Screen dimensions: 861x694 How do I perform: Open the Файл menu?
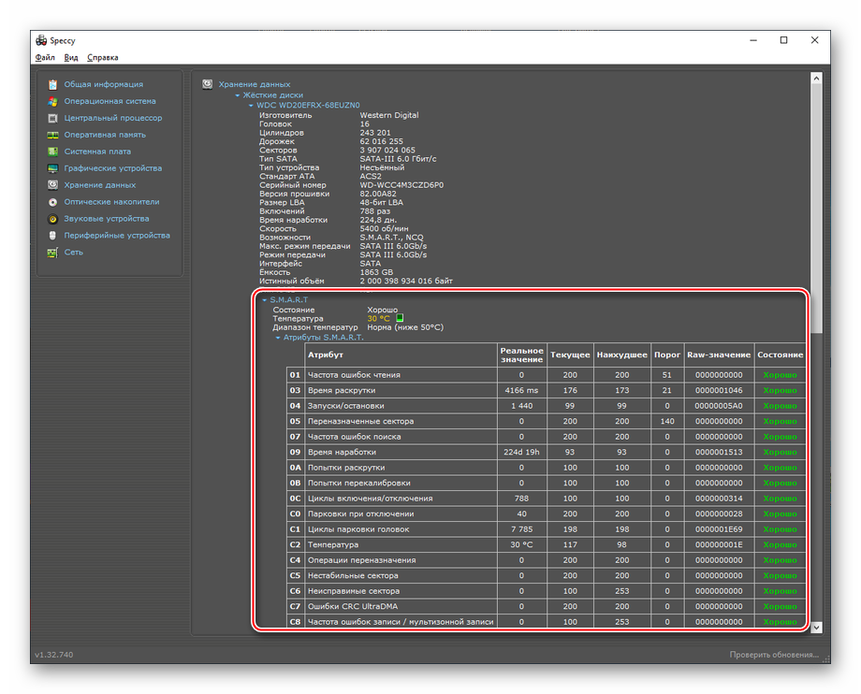[45, 57]
